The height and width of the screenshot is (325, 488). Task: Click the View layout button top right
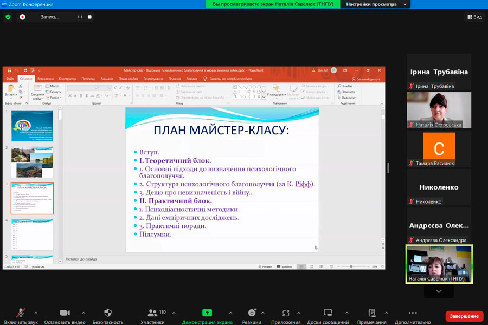pos(474,17)
